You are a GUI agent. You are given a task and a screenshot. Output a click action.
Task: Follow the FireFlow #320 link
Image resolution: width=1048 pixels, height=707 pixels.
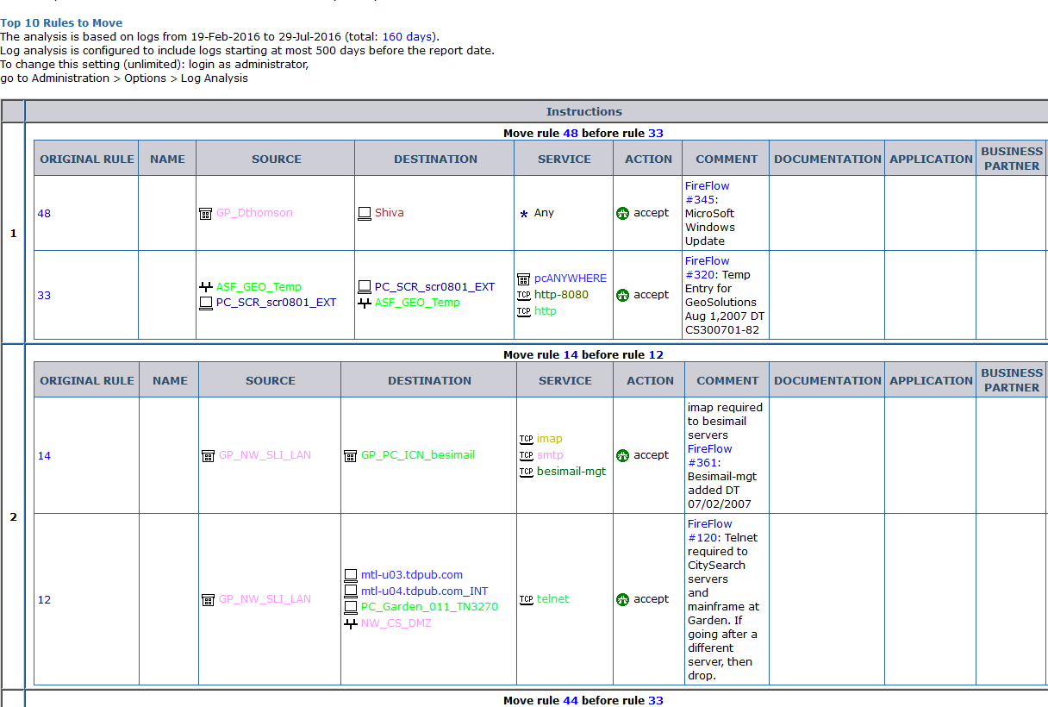coord(707,267)
